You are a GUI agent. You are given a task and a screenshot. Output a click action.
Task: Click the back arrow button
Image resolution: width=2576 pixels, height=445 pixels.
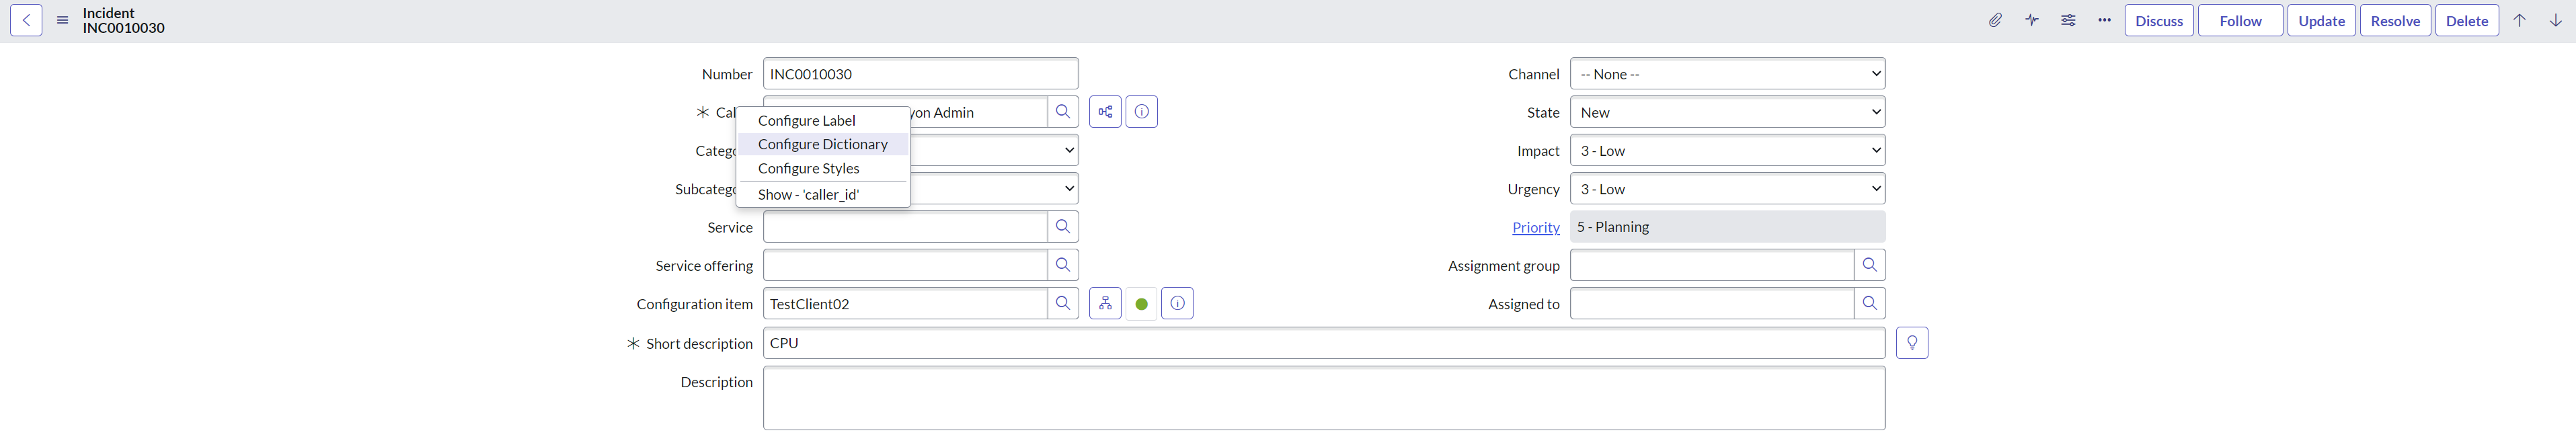(26, 21)
